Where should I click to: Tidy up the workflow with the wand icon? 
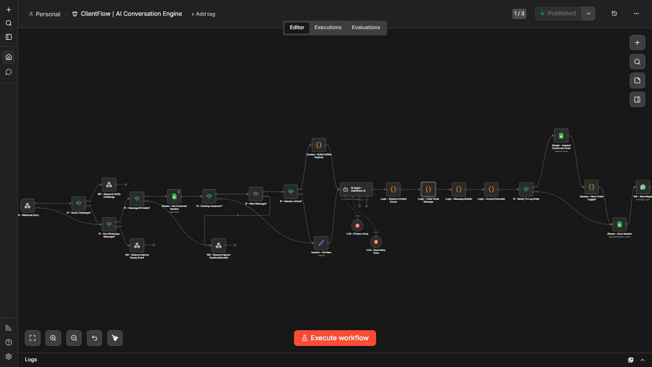point(115,338)
